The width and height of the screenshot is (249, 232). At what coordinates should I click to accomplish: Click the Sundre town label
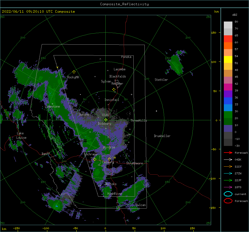(x=84, y=114)
